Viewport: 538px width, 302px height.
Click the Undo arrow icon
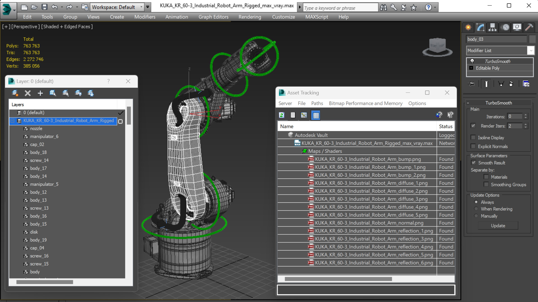tap(55, 7)
